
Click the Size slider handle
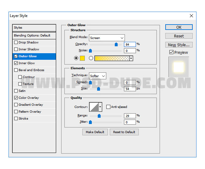pyautogui.click(x=99, y=89)
